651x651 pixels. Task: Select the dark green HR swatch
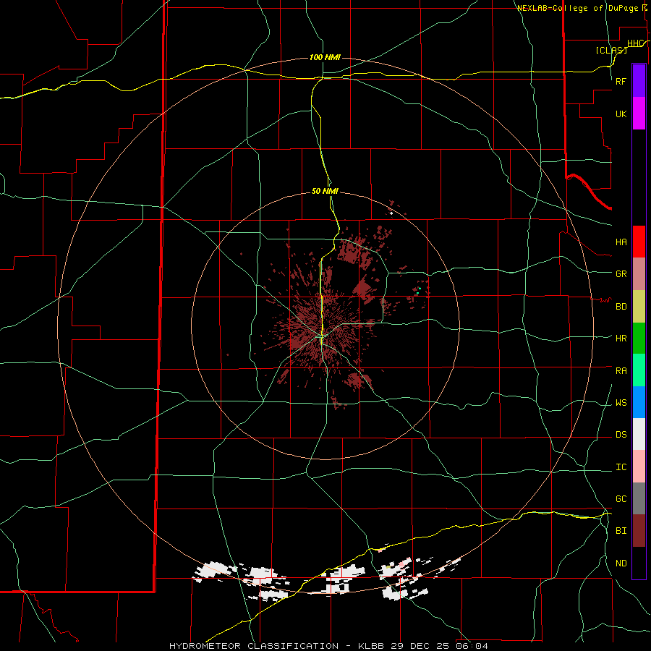coord(639,339)
